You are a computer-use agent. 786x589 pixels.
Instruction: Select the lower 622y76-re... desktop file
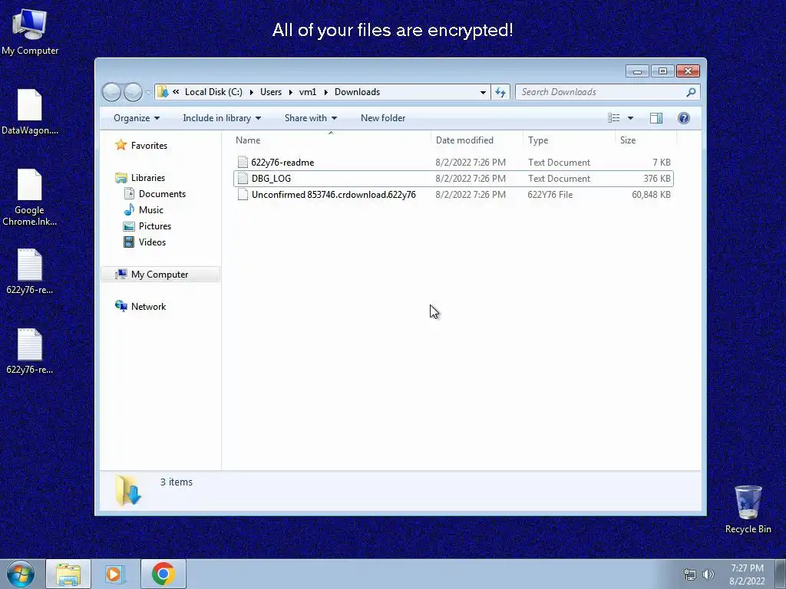30,351
